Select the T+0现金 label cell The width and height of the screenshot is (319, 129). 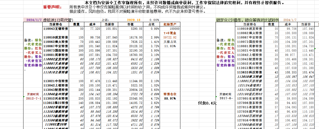click(x=170, y=33)
